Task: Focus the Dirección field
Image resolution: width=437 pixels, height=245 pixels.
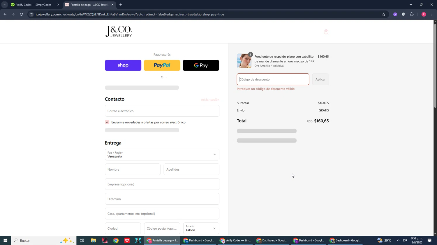Action: (x=162, y=199)
